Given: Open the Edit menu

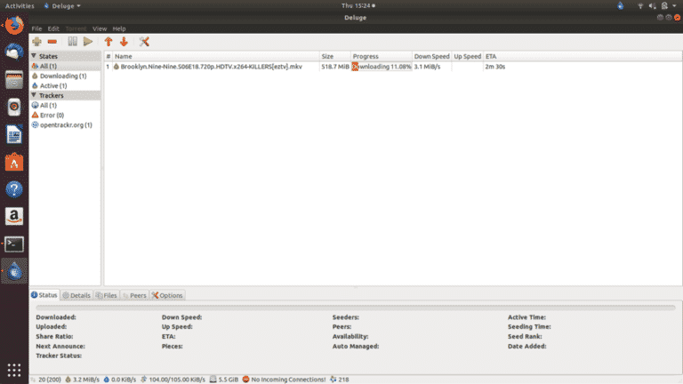Looking at the screenshot, I should pos(53,28).
